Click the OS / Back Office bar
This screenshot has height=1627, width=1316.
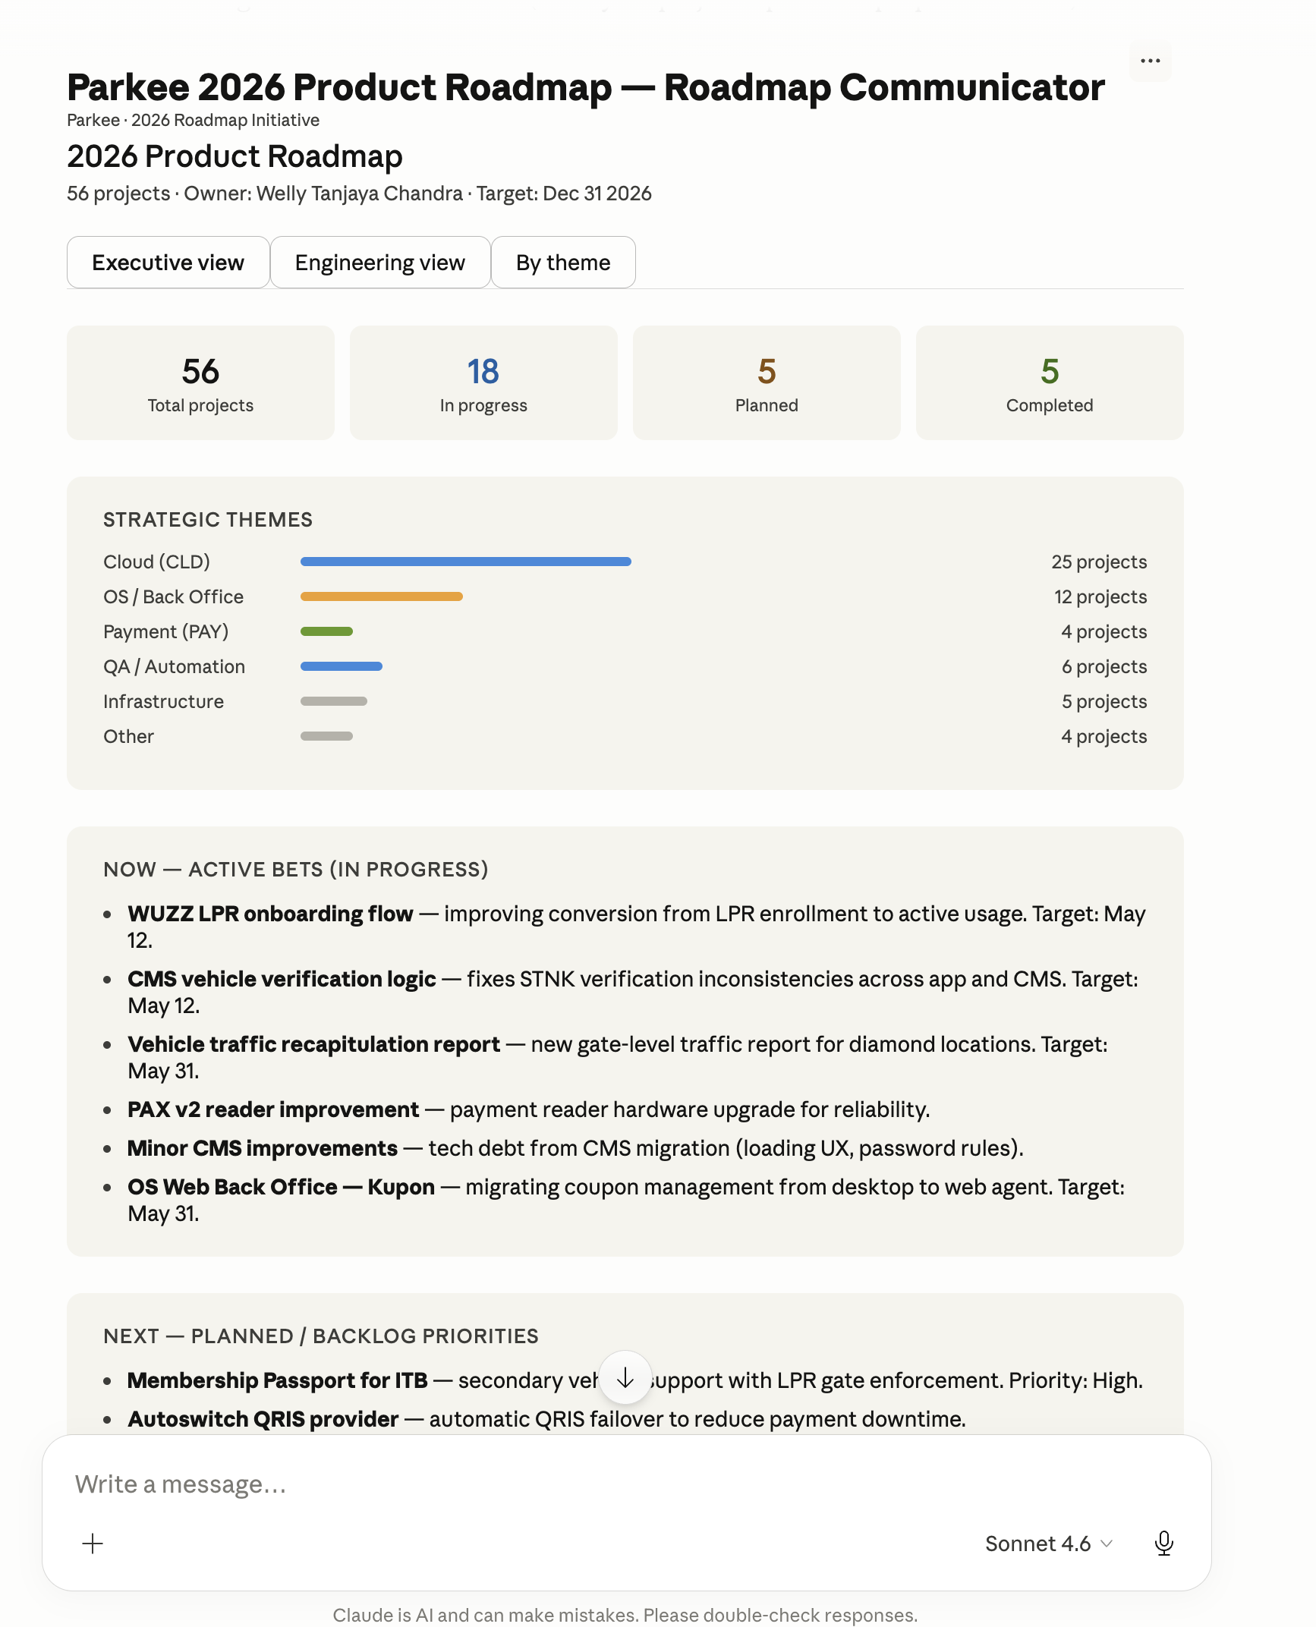click(382, 596)
